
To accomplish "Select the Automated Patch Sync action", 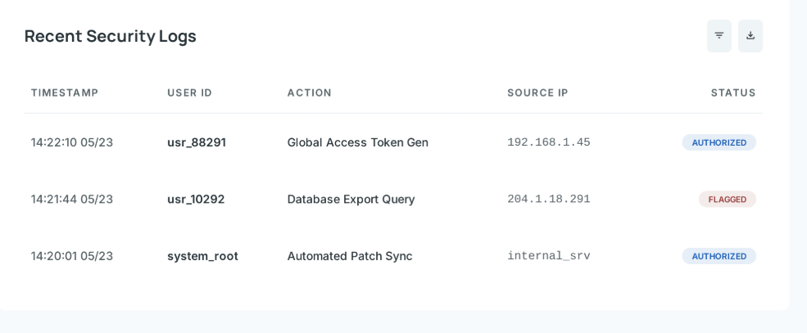I will click(349, 256).
